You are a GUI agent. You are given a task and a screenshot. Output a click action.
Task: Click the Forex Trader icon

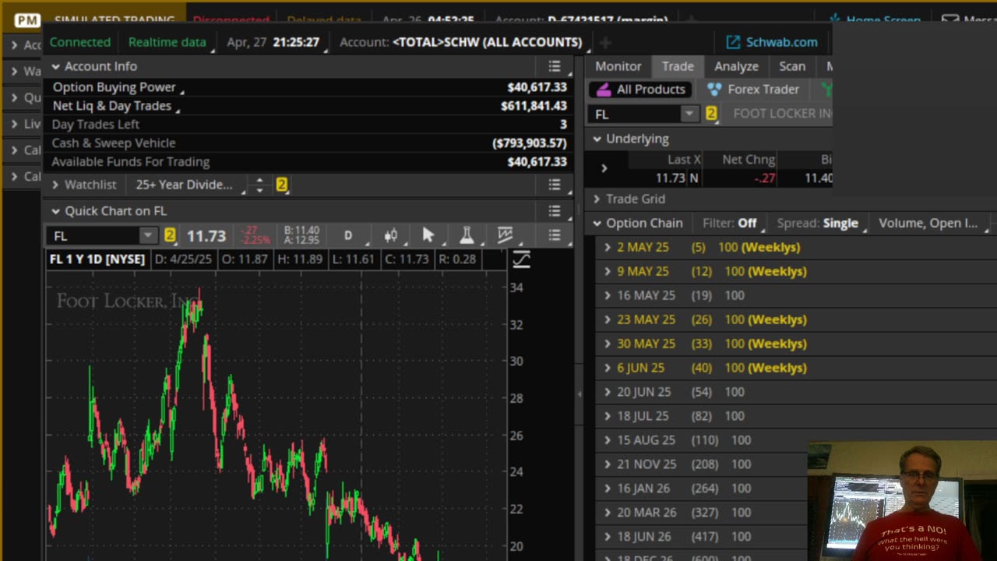(714, 90)
